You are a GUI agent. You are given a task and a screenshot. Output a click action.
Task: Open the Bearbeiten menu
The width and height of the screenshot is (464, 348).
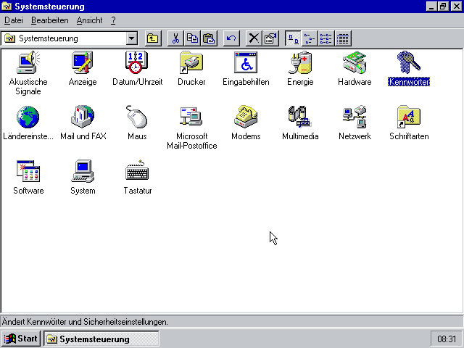pyautogui.click(x=50, y=20)
